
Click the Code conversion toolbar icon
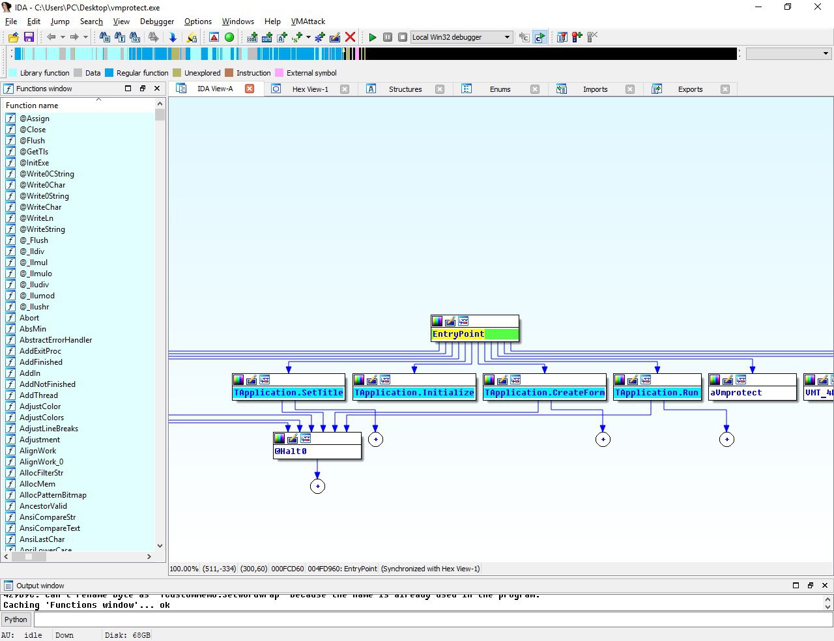252,37
